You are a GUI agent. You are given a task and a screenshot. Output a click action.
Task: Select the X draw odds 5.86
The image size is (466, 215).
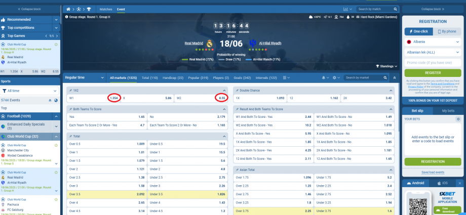tap(147, 98)
